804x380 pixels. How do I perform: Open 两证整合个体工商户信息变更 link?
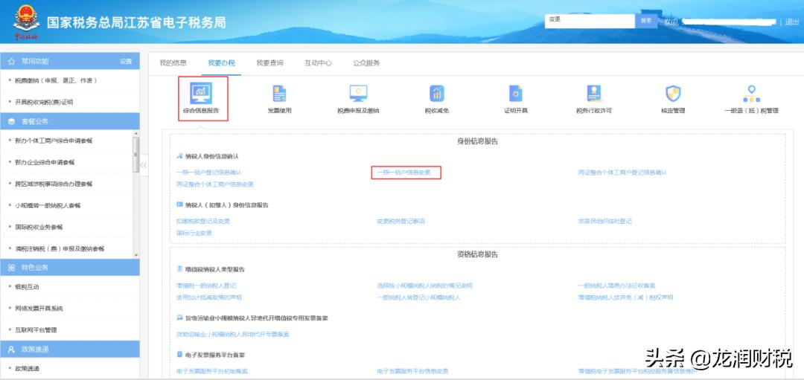(215, 184)
